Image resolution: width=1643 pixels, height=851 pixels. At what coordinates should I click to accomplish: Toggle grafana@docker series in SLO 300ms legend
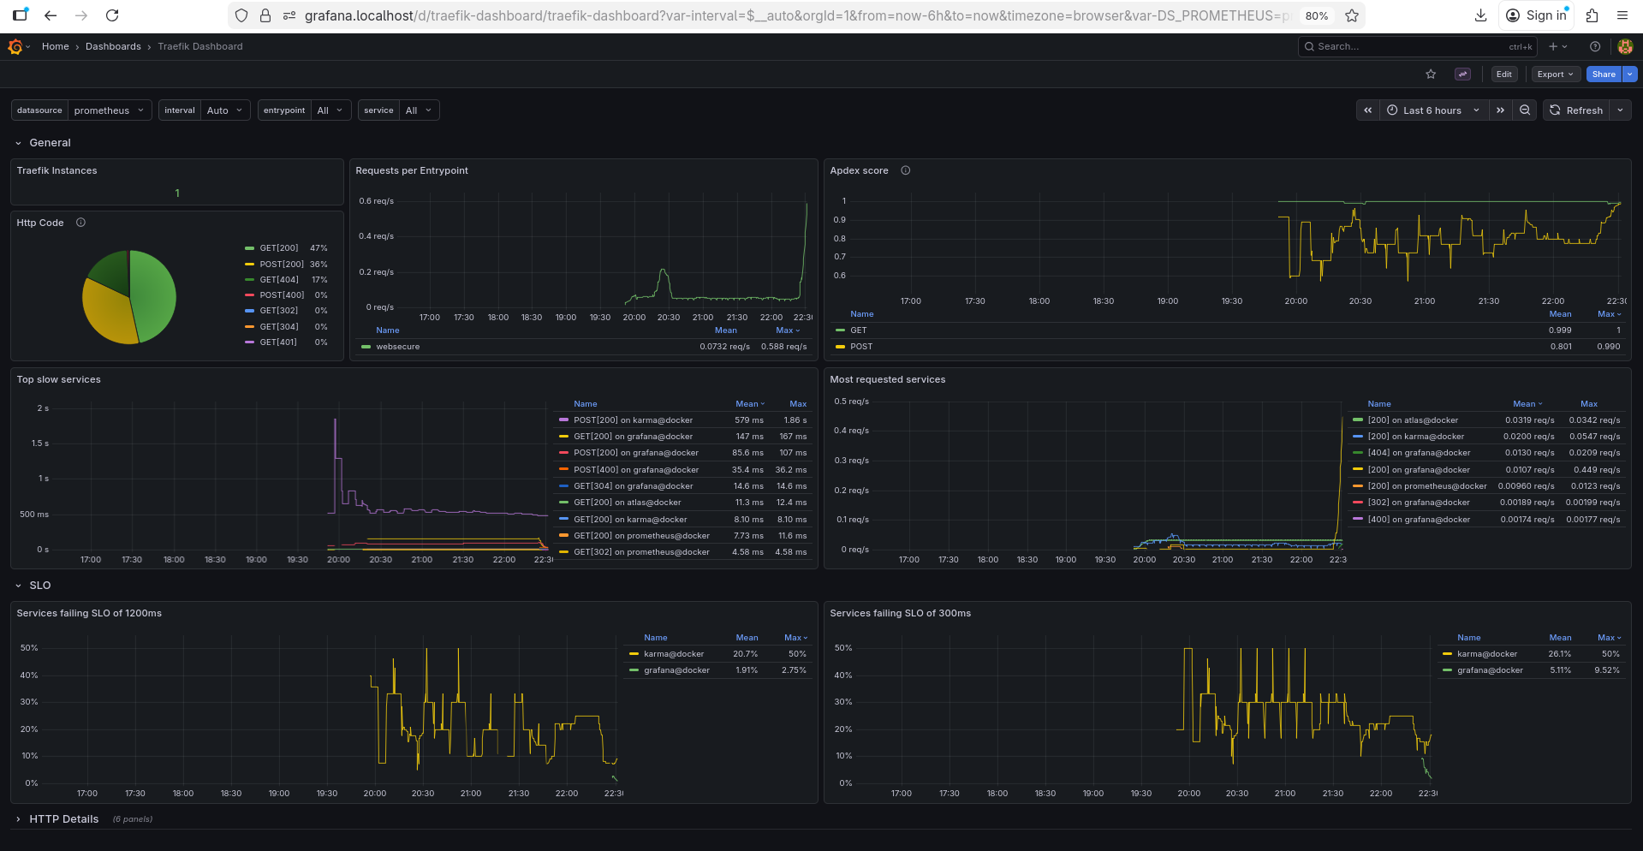[x=1490, y=670]
